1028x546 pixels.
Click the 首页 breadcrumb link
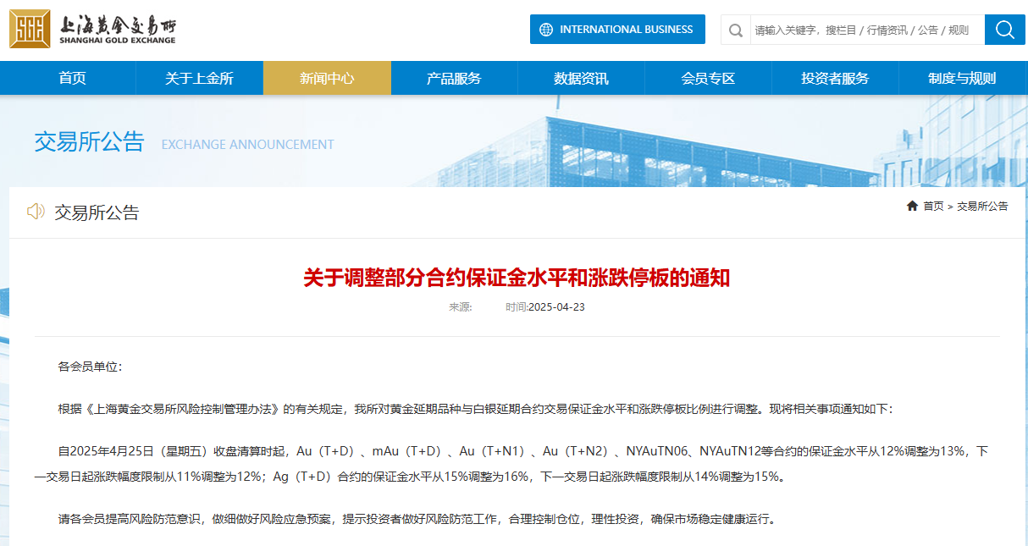pyautogui.click(x=933, y=207)
